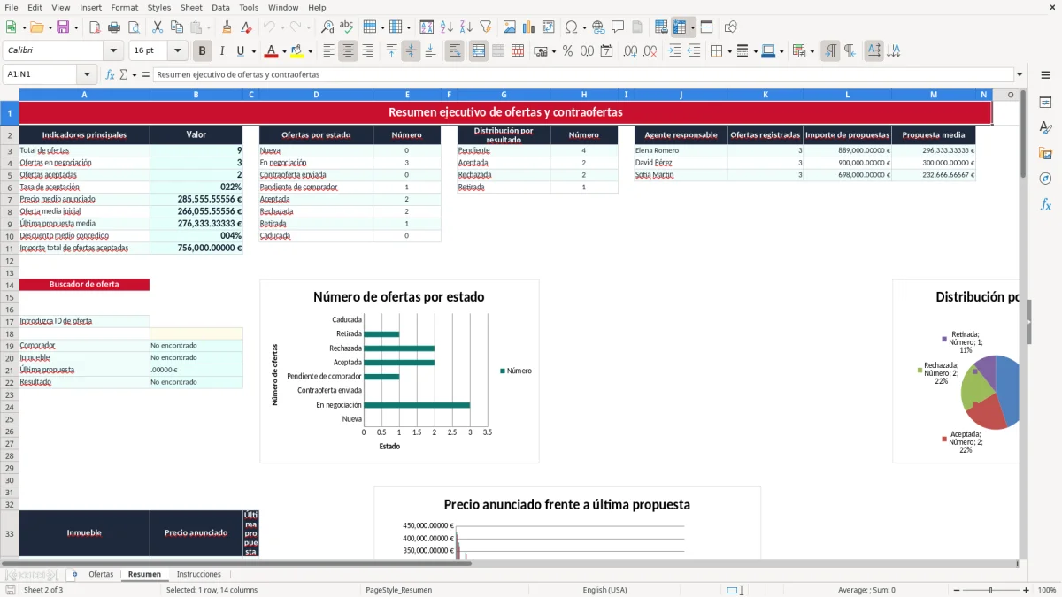Open Print Preview from toolbar
Viewport: 1062px width, 597px height.
click(x=134, y=27)
